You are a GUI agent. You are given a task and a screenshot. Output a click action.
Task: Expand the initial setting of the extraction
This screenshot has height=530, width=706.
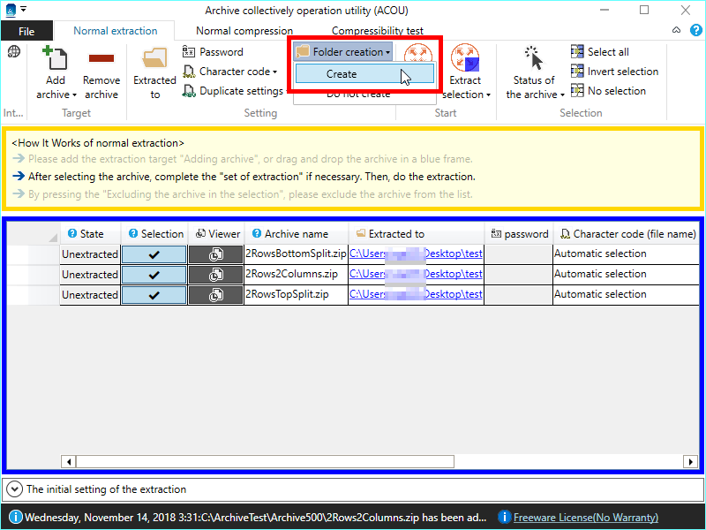(14, 488)
